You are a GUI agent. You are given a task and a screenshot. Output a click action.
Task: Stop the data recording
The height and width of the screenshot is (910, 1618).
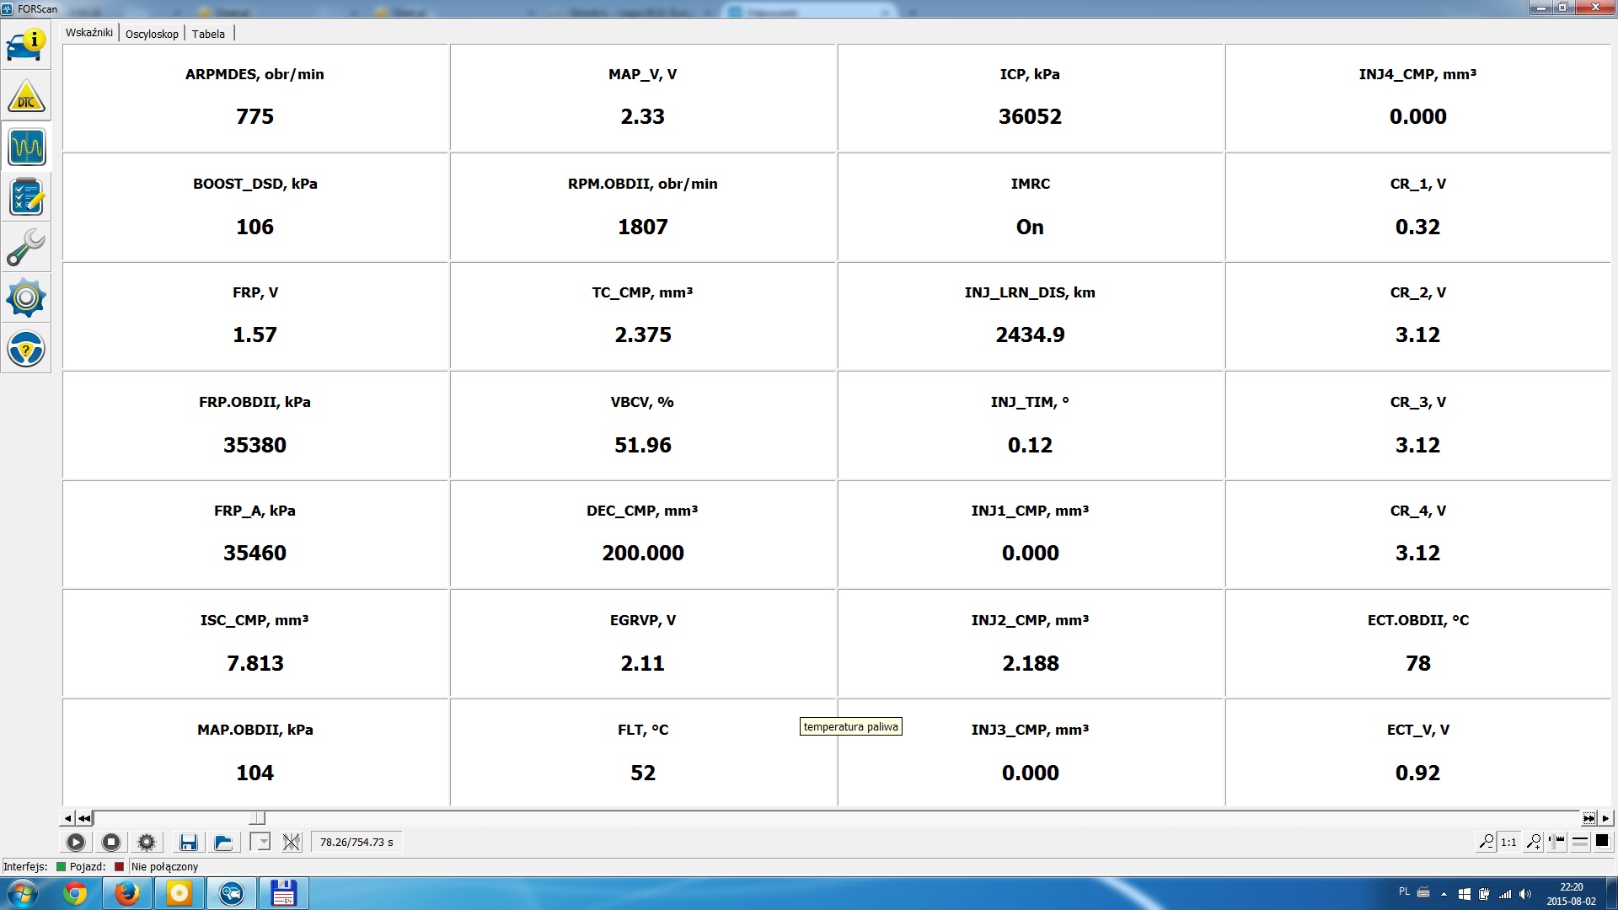click(x=110, y=842)
